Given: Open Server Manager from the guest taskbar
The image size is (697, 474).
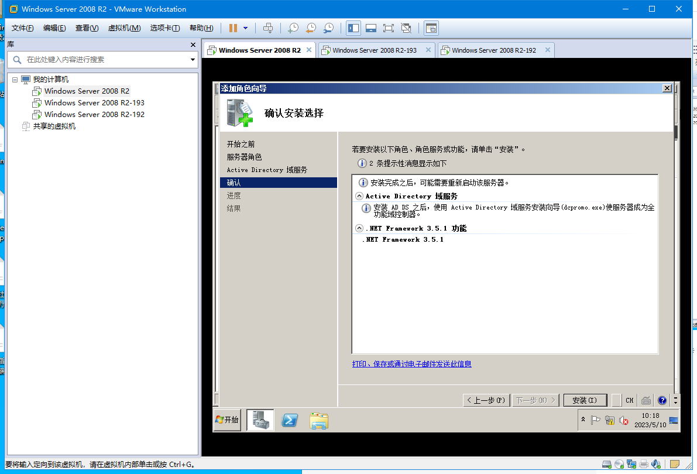Looking at the screenshot, I should pyautogui.click(x=260, y=420).
